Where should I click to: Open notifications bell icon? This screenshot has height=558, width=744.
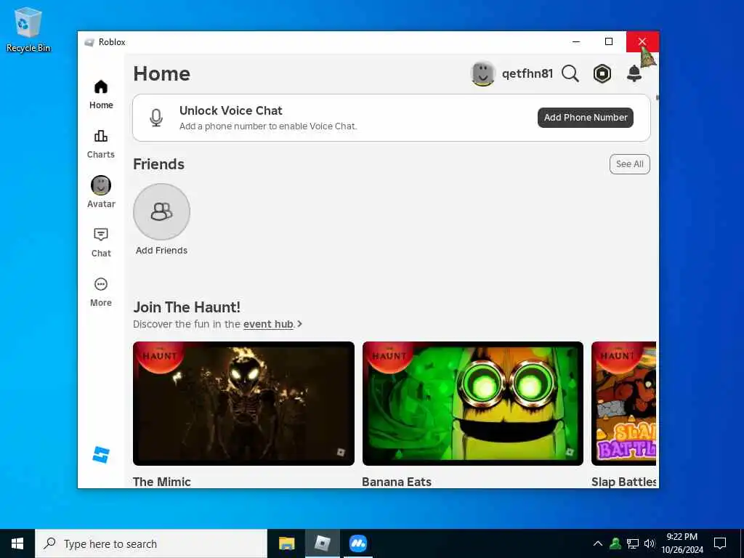(x=634, y=73)
